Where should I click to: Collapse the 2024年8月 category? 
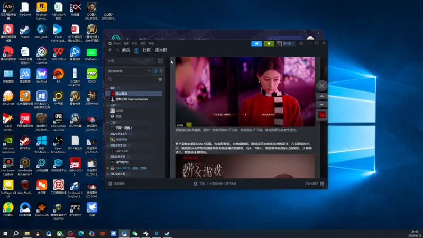click(108, 174)
